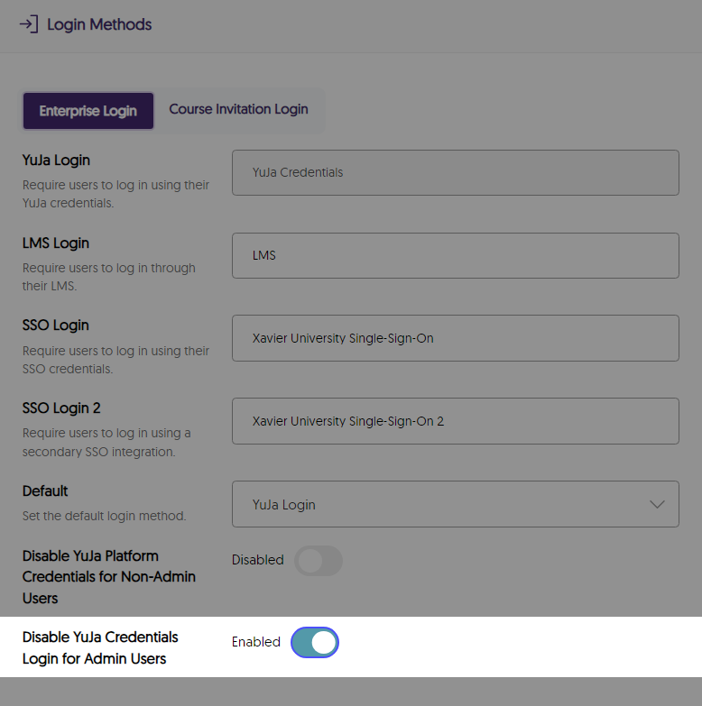Click the 'Enabled' status text

[x=256, y=642]
